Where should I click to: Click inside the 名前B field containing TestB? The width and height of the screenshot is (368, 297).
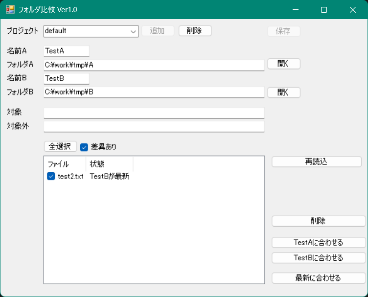coord(66,78)
